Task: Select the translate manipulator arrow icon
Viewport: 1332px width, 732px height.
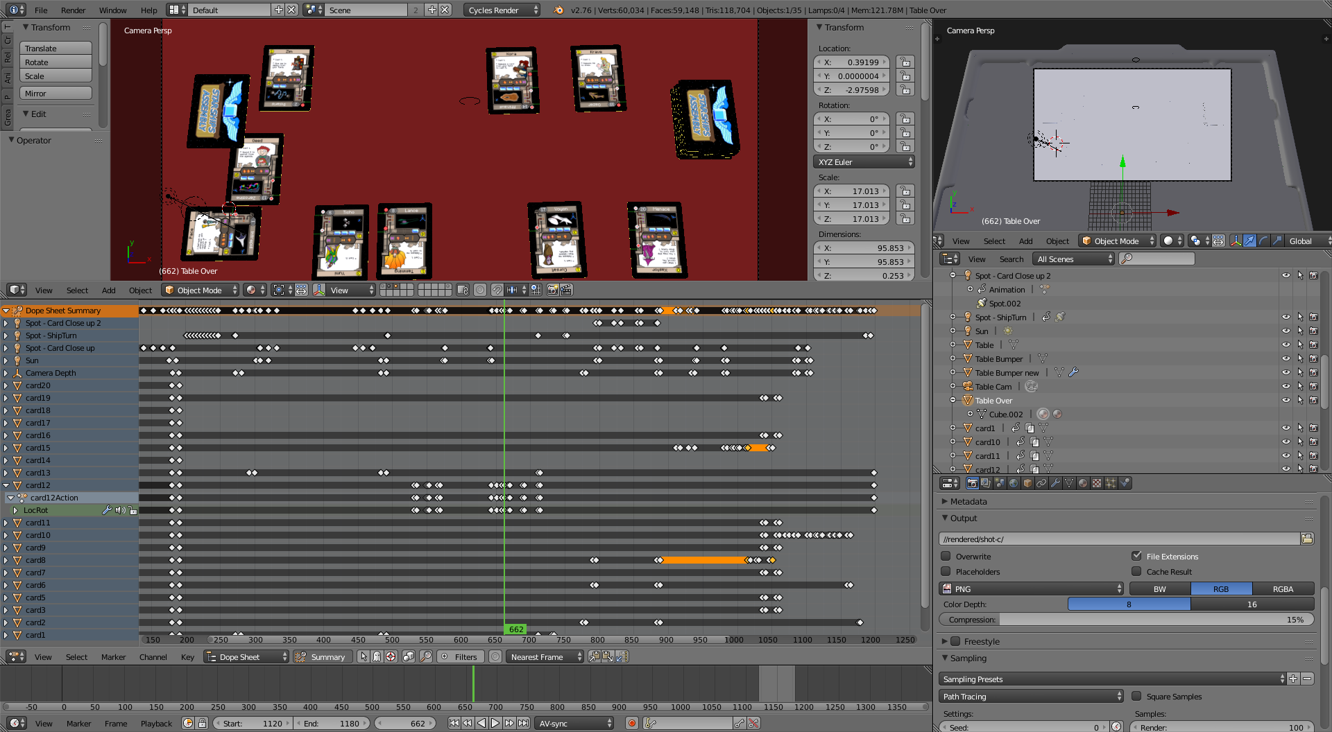Action: [1249, 241]
